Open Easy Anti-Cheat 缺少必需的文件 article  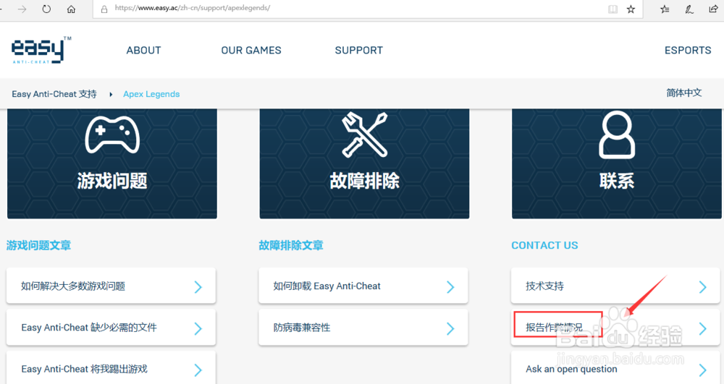pos(111,328)
